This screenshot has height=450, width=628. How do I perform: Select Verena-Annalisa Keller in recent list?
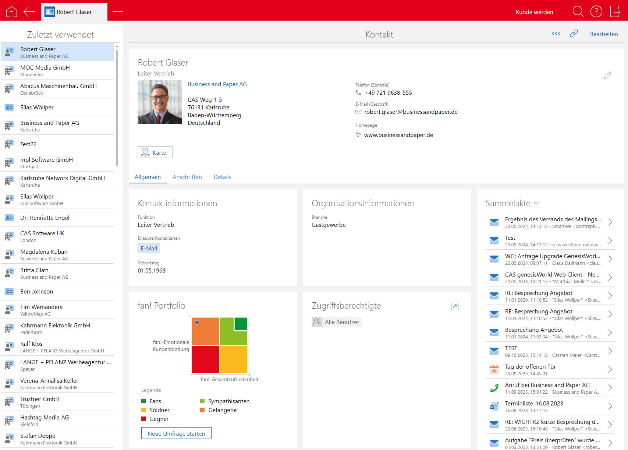tap(57, 383)
